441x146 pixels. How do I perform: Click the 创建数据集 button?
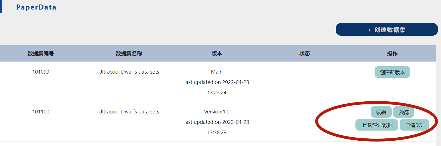(386, 29)
